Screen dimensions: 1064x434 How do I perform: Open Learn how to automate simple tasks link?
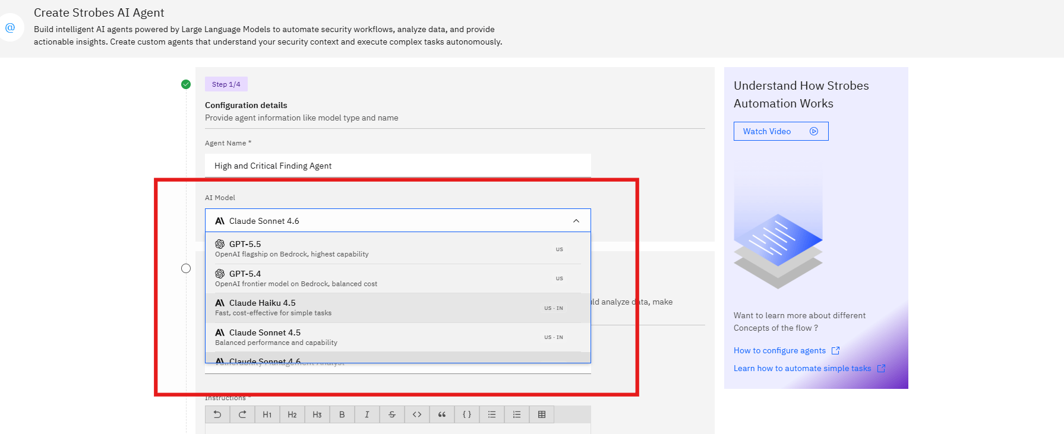[809, 369]
